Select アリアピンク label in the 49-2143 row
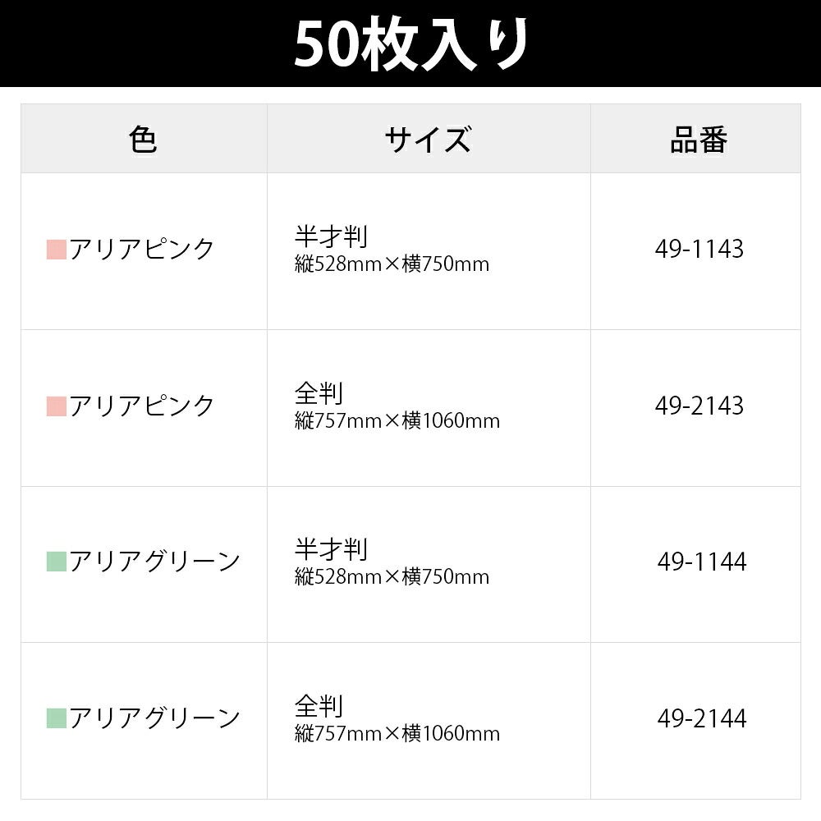821x821 pixels. tap(142, 406)
